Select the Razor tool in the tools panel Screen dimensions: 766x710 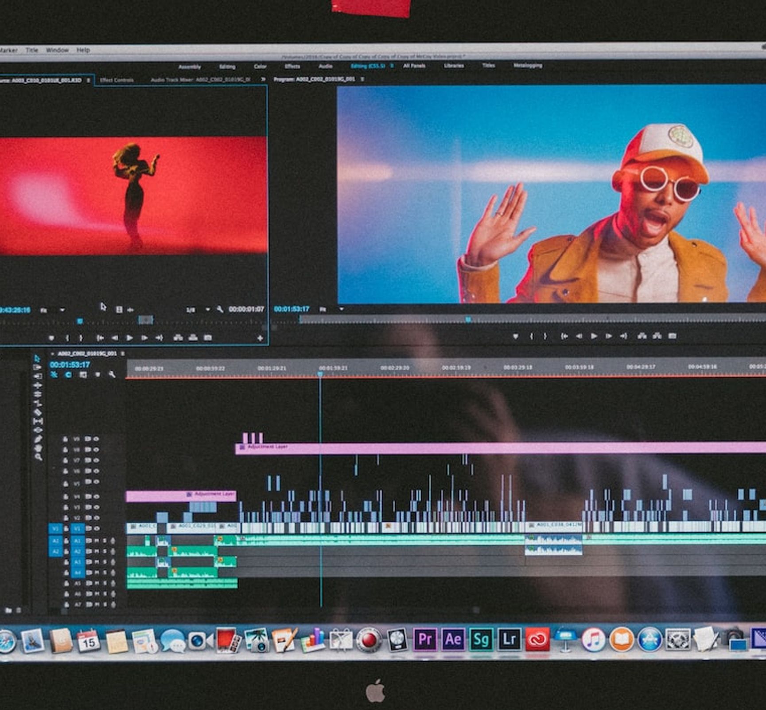tap(38, 413)
